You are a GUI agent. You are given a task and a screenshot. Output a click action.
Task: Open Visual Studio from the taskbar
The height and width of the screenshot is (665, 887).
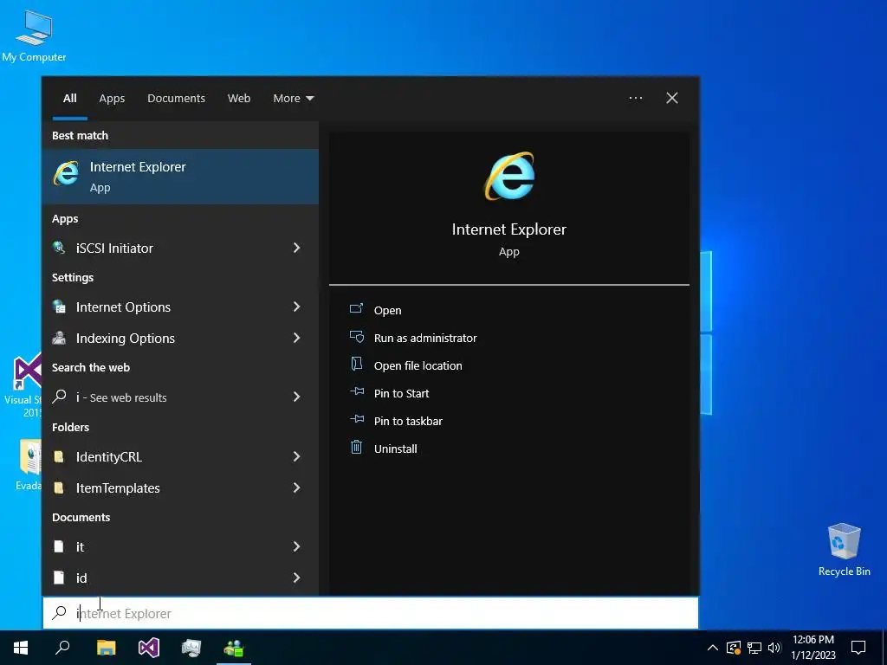(x=149, y=648)
